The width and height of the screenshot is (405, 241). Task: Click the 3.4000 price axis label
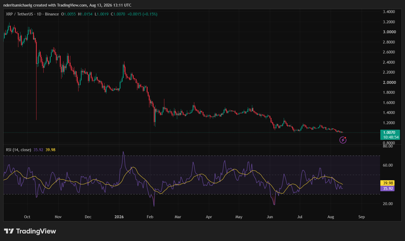coord(389,12)
